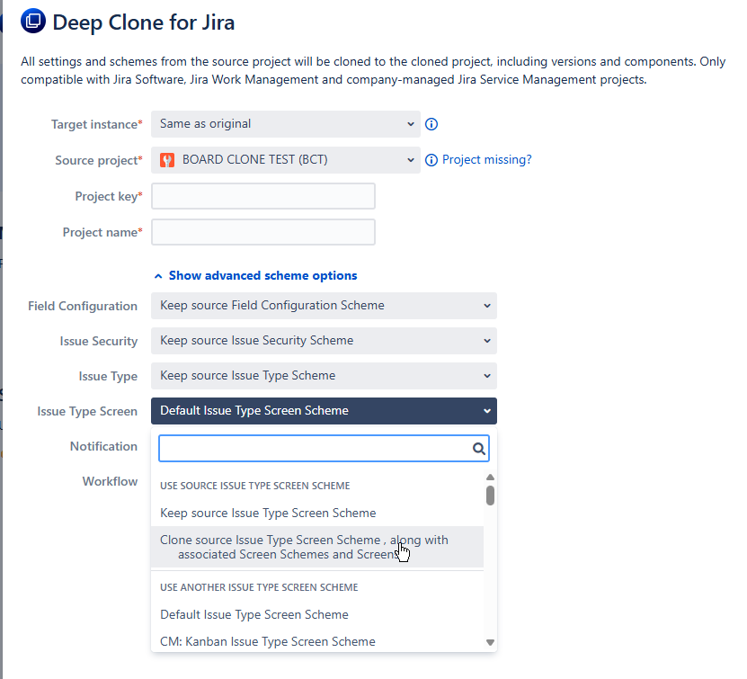Image resolution: width=747 pixels, height=679 pixels.
Task: Collapse the advanced scheme options section
Action: [256, 276]
